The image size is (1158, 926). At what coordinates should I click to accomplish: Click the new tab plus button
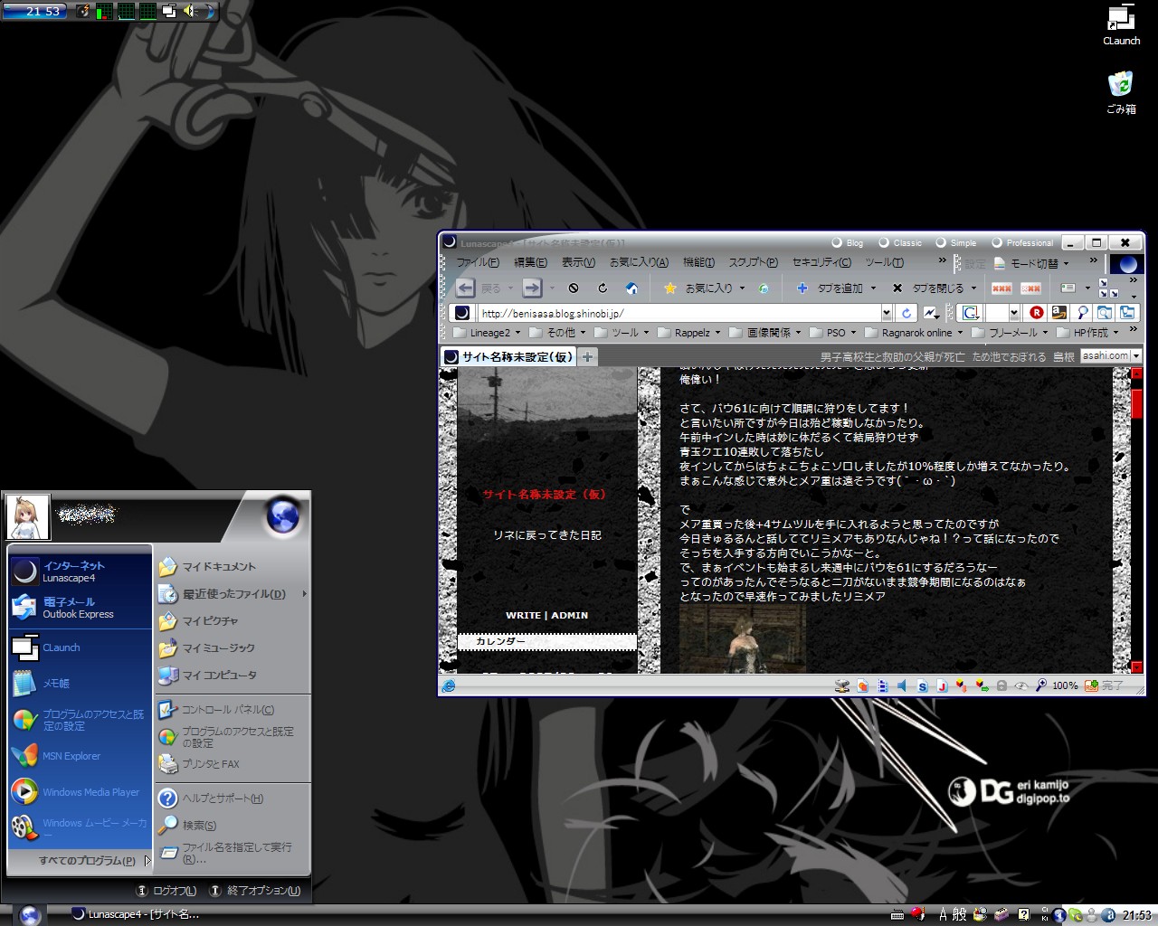(587, 357)
